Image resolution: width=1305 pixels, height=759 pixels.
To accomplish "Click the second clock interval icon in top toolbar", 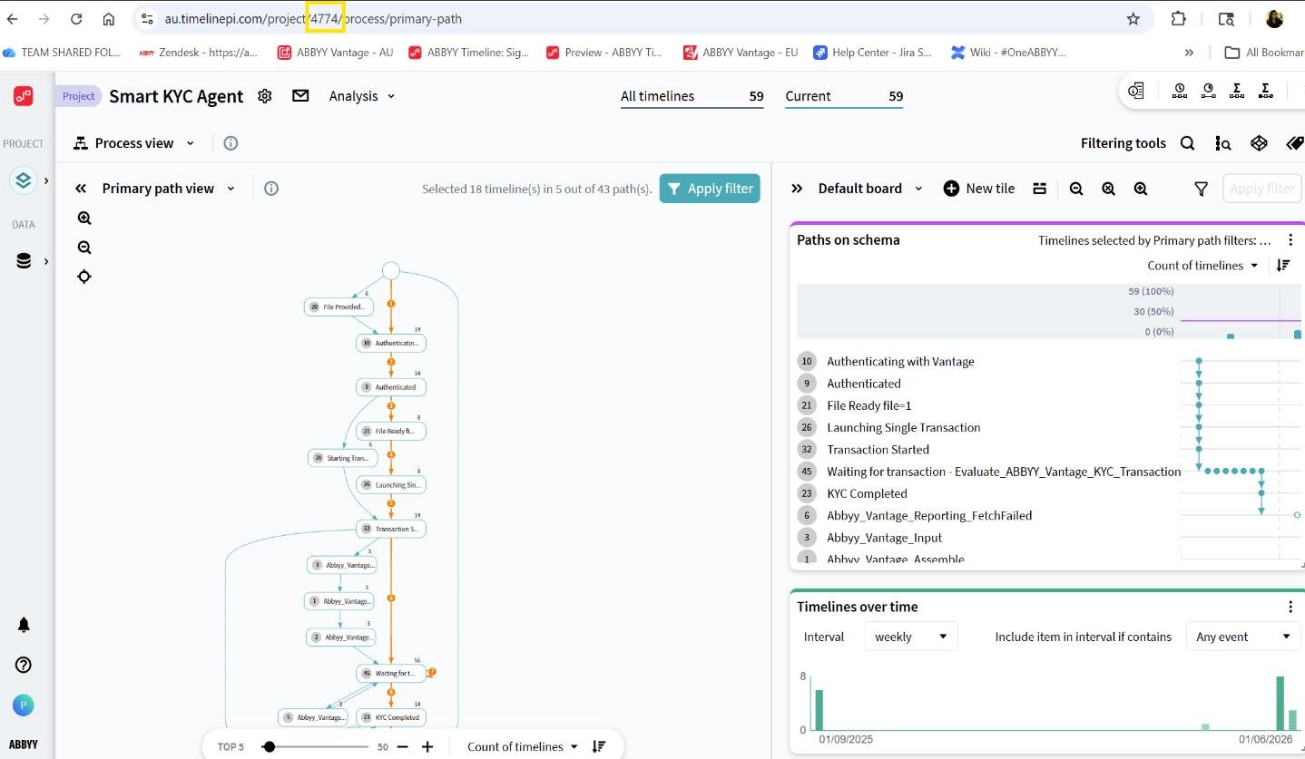I will [1208, 91].
